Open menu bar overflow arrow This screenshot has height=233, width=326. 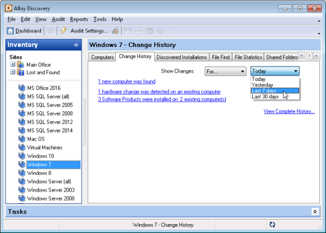(319, 21)
